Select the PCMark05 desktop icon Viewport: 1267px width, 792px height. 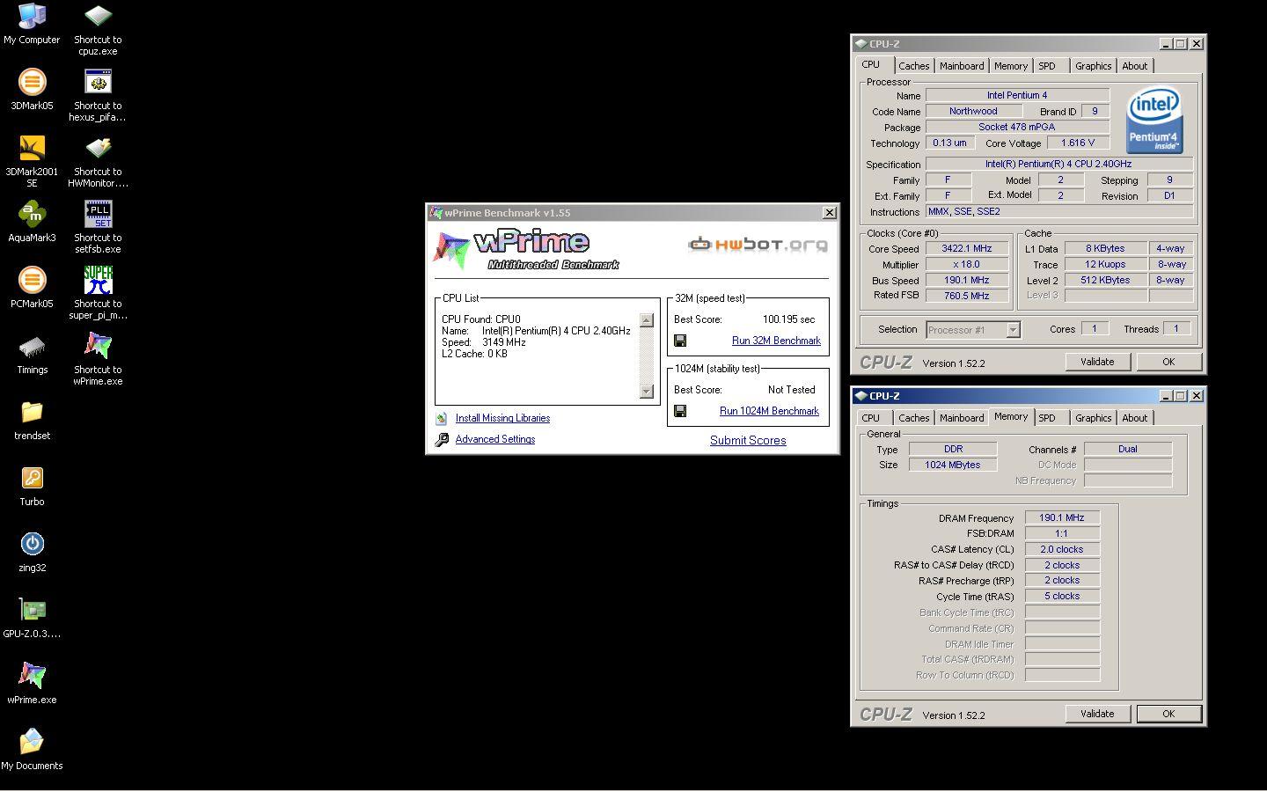point(32,287)
